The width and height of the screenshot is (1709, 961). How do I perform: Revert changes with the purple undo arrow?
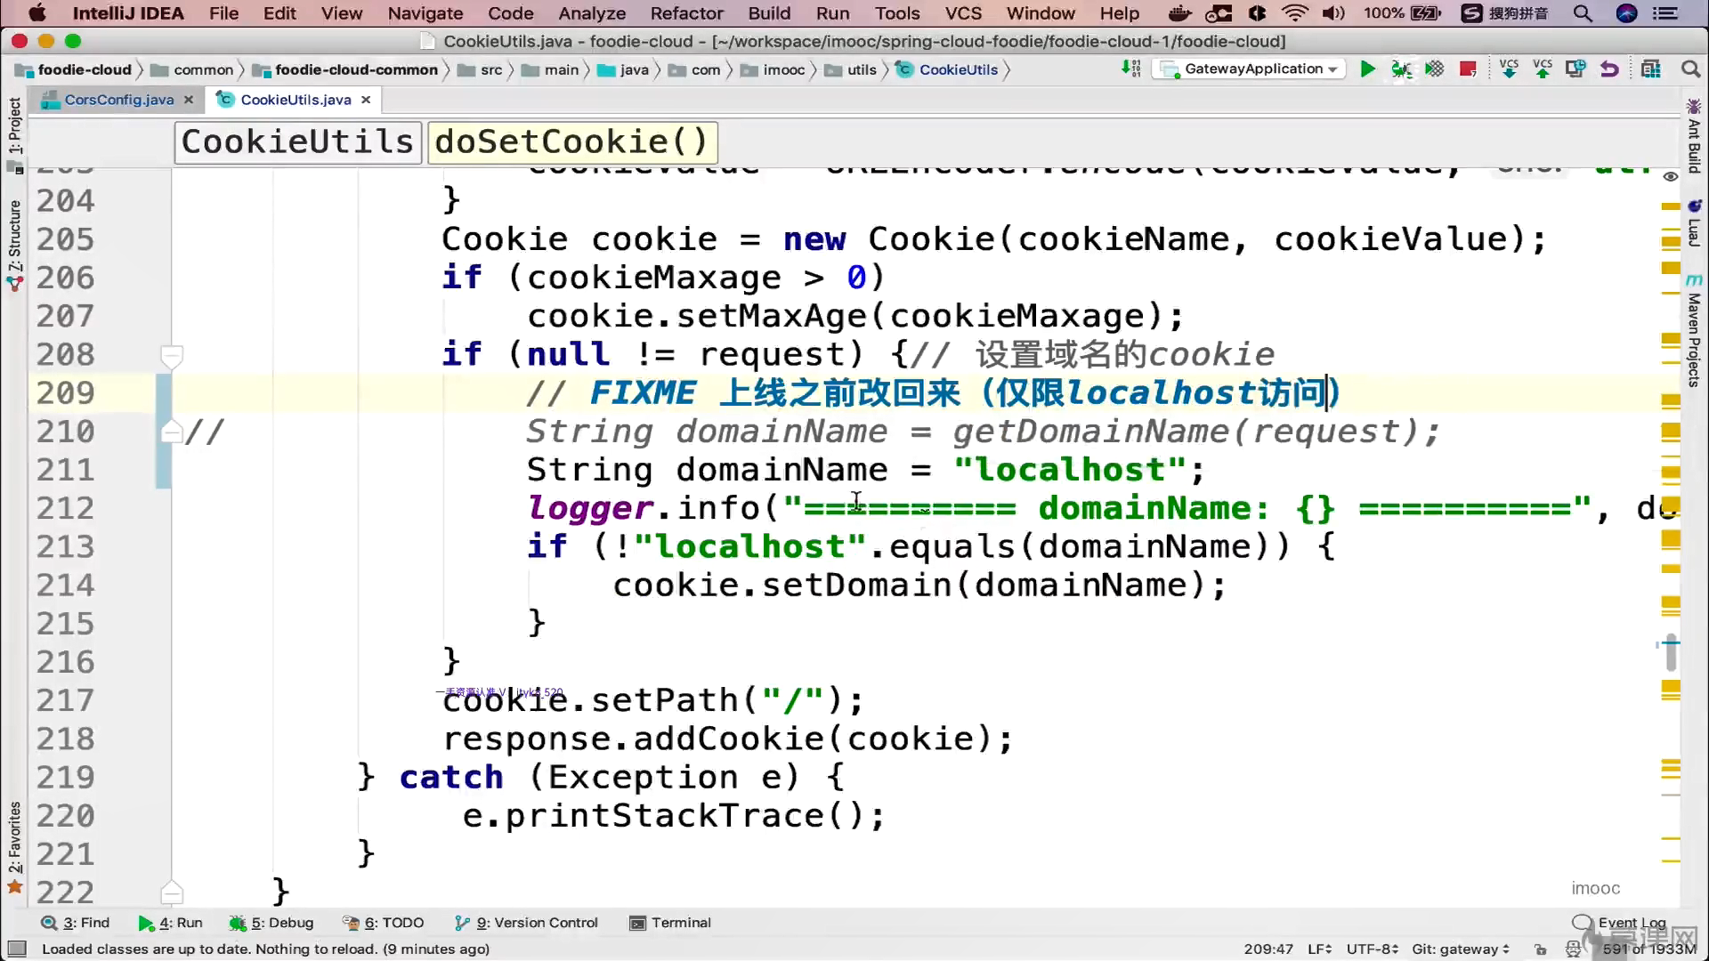tap(1609, 69)
